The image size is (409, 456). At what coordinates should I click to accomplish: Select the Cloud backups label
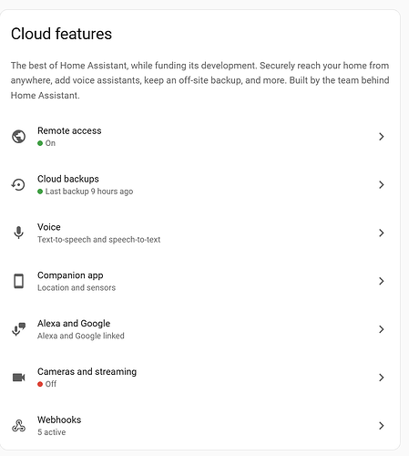(x=68, y=179)
